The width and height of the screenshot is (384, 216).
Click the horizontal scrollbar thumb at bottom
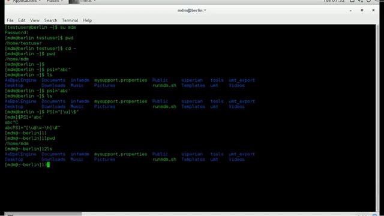tap(43, 214)
